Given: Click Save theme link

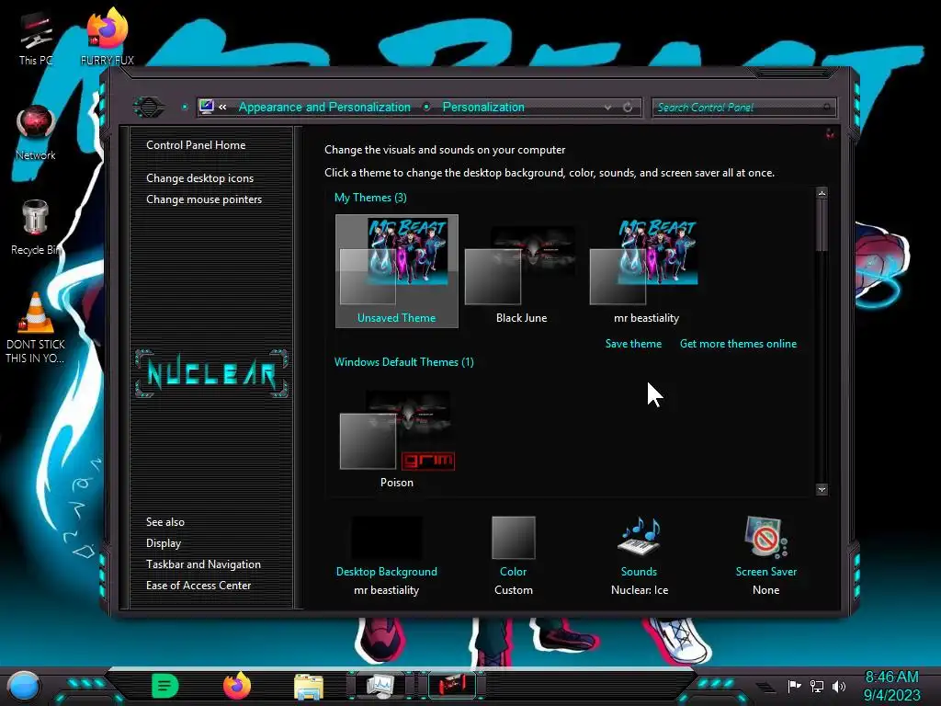Looking at the screenshot, I should 633,344.
